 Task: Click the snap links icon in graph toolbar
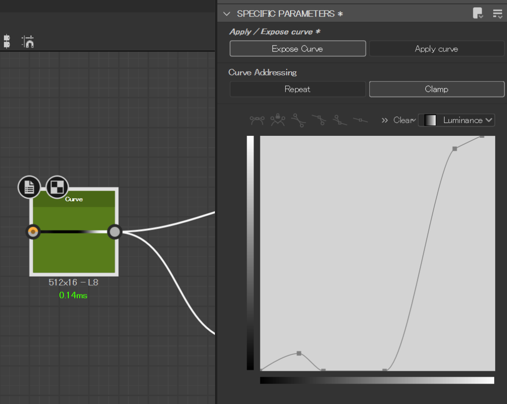pos(28,42)
